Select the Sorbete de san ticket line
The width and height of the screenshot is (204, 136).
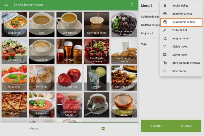[150, 17]
